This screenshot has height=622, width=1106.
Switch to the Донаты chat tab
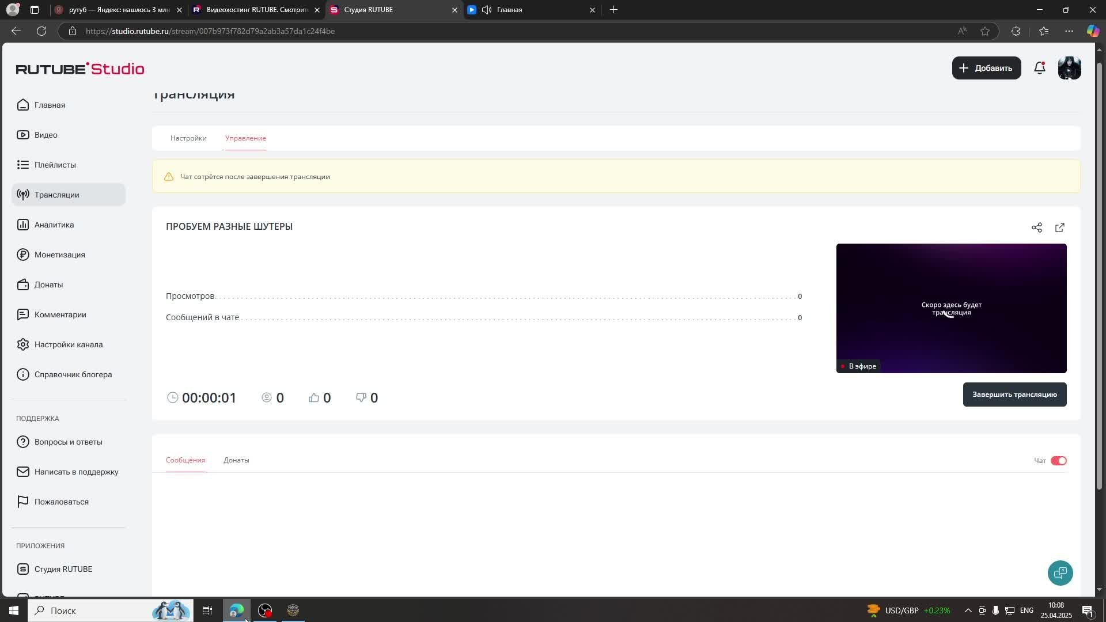point(236,460)
